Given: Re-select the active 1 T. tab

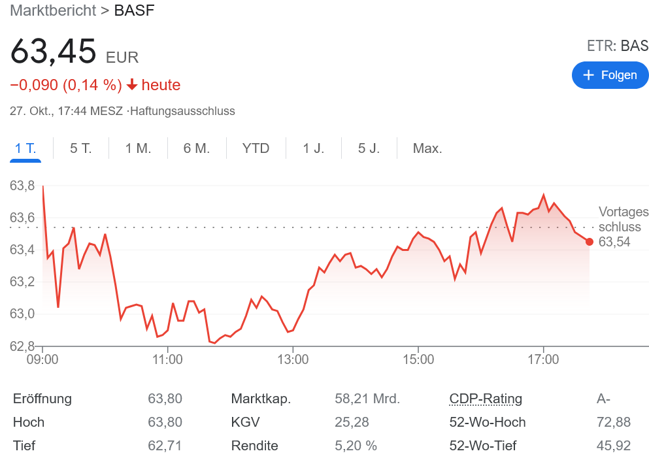Looking at the screenshot, I should (25, 148).
